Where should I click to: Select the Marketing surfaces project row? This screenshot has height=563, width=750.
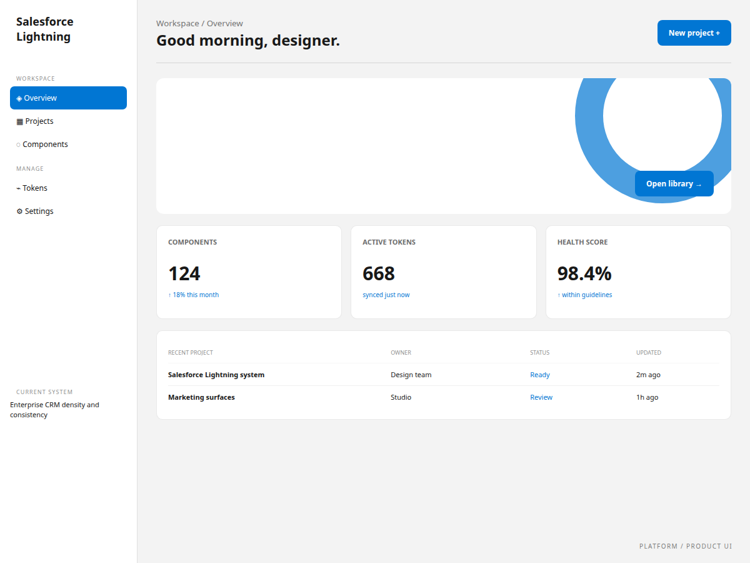point(444,397)
